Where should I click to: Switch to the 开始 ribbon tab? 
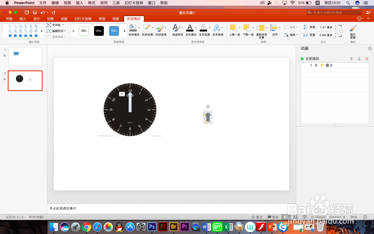click(9, 19)
